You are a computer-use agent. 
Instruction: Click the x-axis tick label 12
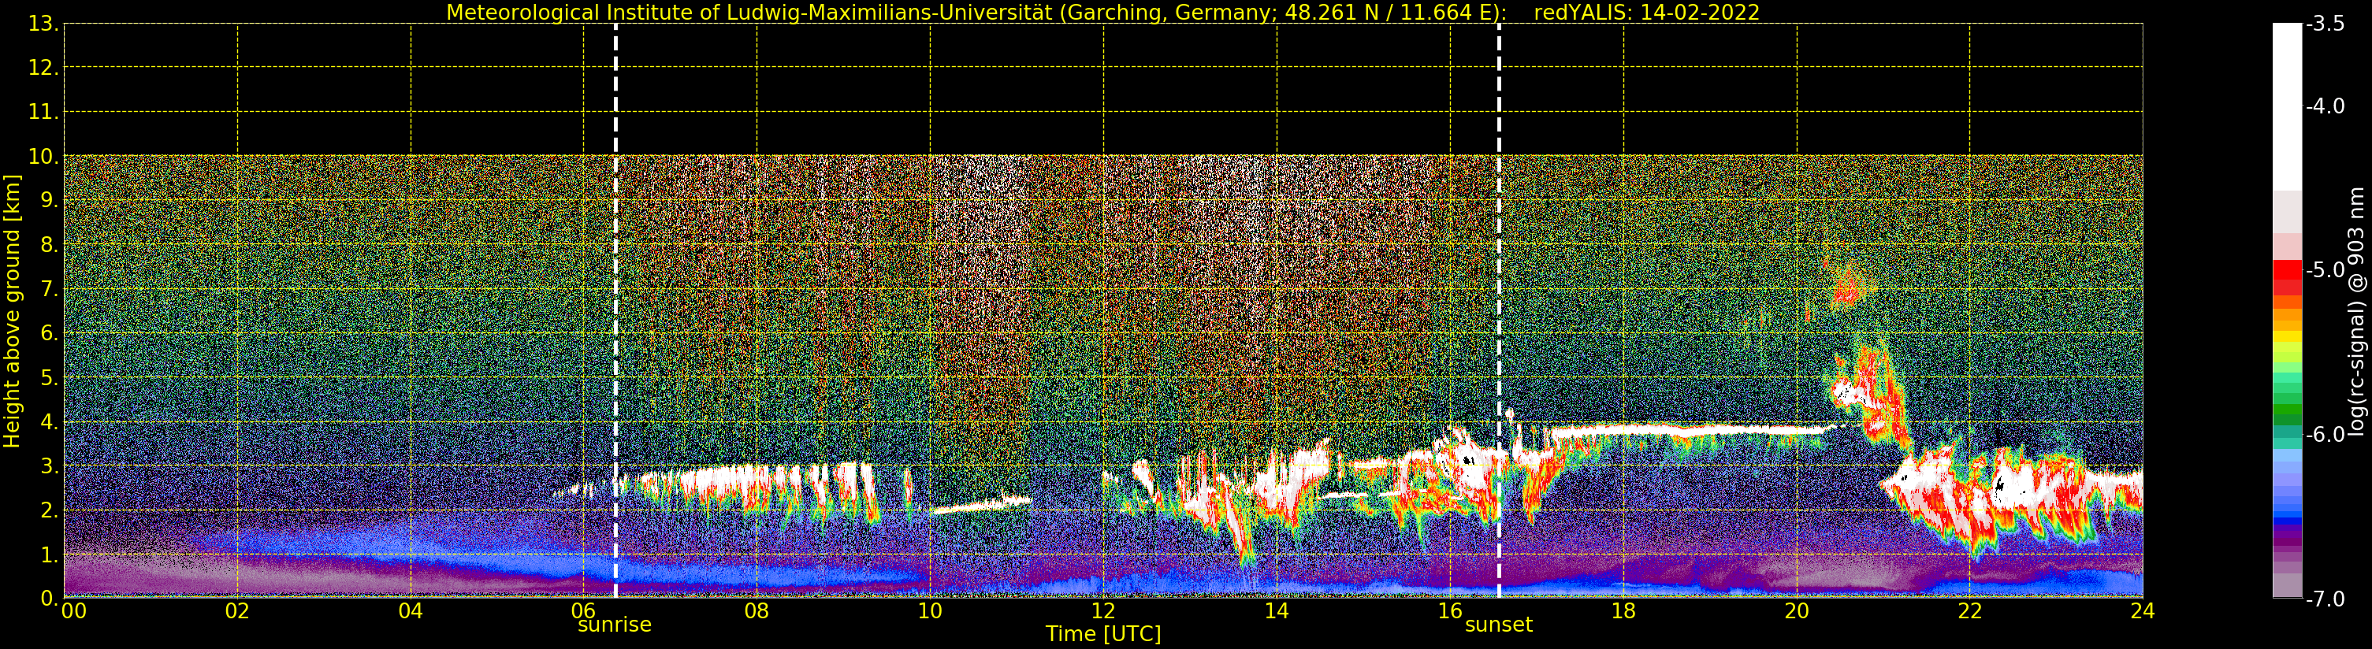(x=1103, y=611)
